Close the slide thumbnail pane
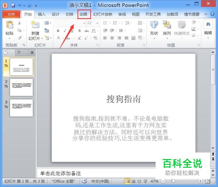The width and height of the screenshot is (218, 187). (x=32, y=53)
